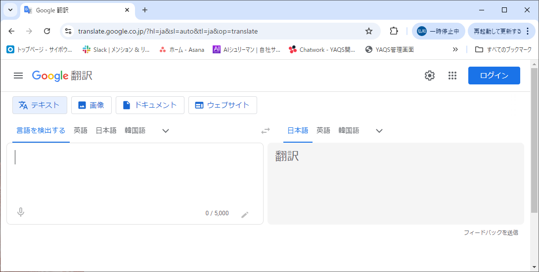
Task: Click the 0 / 5,000 character counter
Action: point(217,213)
